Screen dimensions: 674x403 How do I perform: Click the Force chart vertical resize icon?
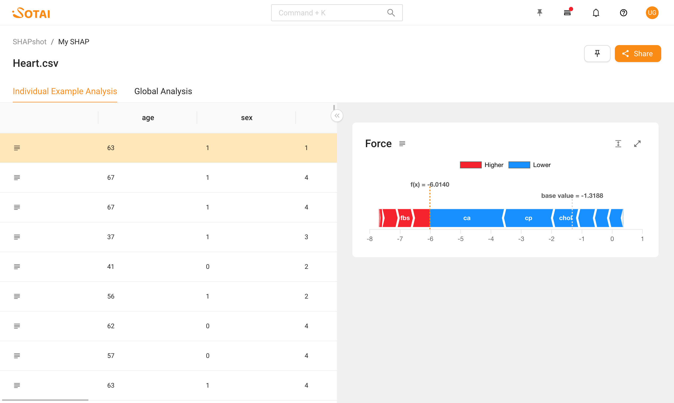point(618,144)
